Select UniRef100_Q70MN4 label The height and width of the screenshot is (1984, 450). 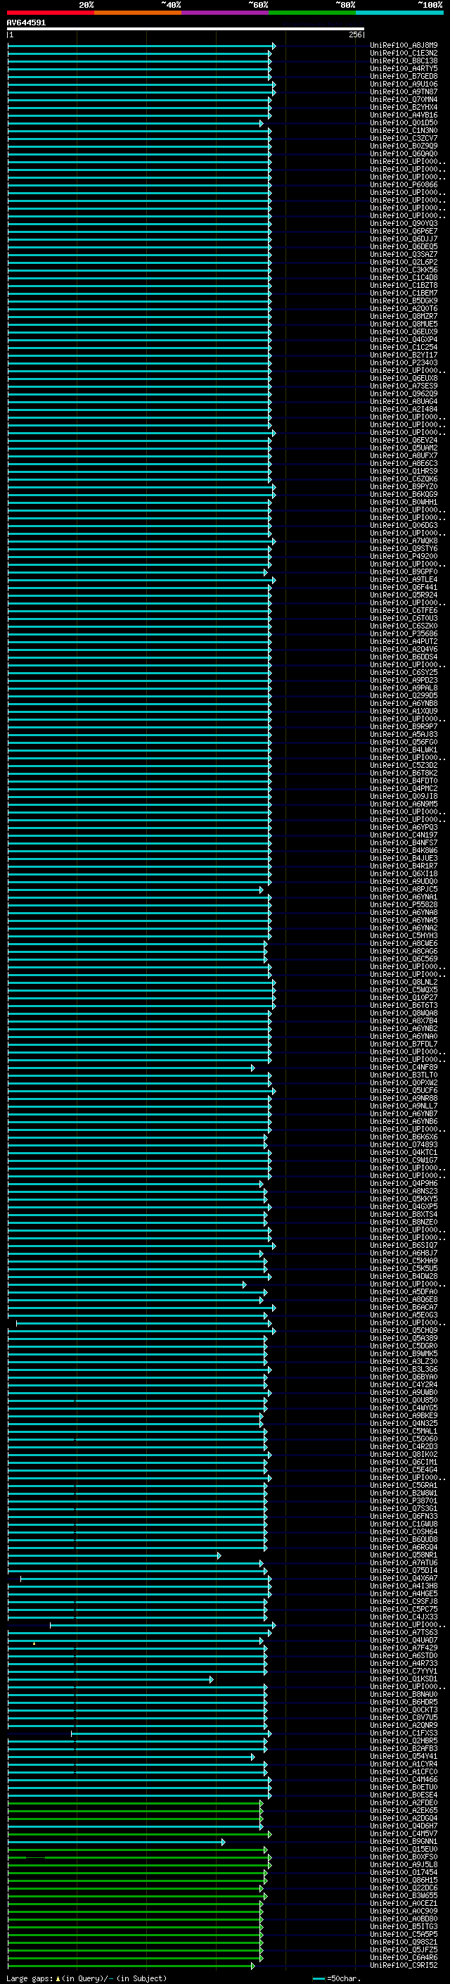click(404, 99)
